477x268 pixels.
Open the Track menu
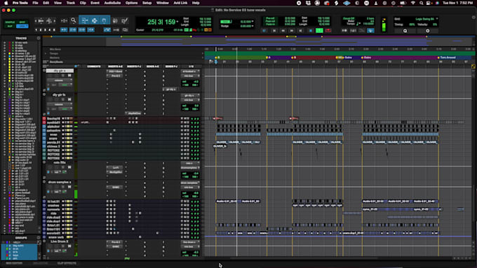coord(71,3)
